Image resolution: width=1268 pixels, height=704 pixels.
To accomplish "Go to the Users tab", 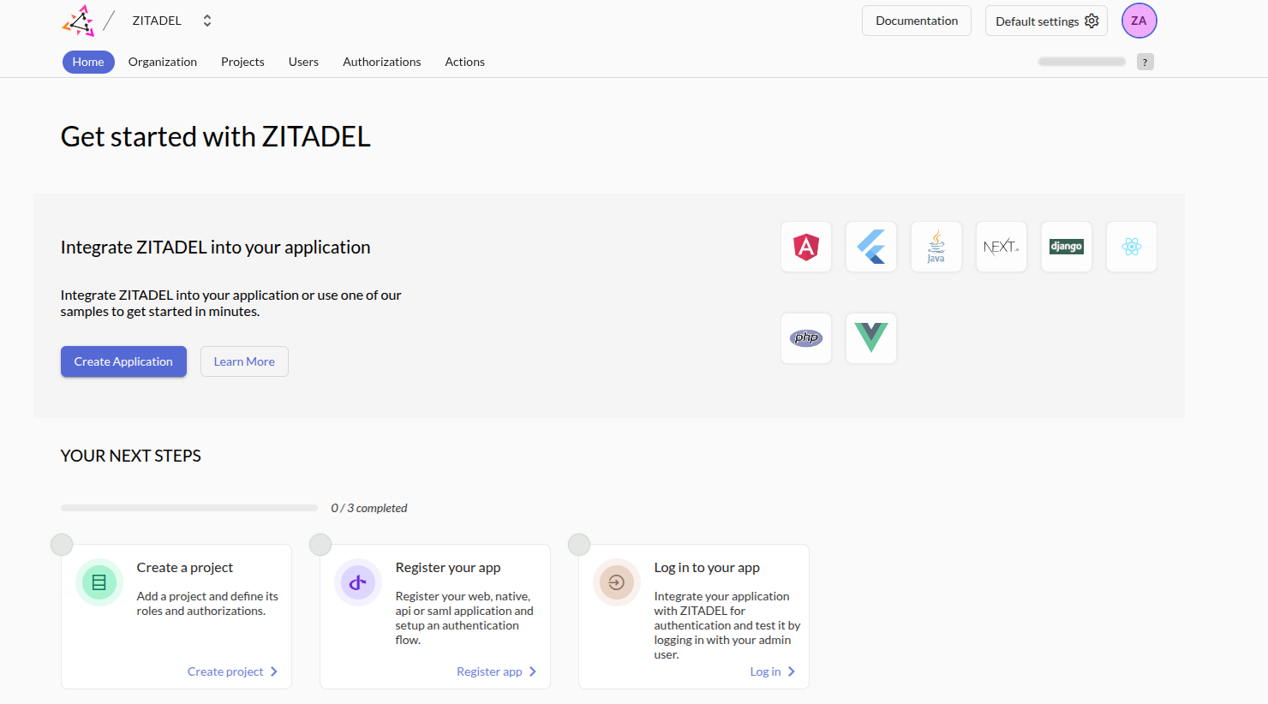I will [x=303, y=62].
